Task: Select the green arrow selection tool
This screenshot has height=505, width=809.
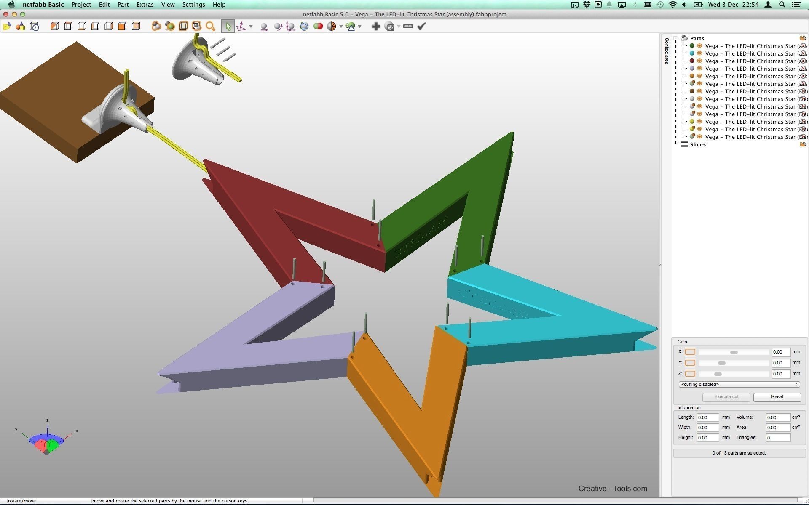Action: pos(228,27)
